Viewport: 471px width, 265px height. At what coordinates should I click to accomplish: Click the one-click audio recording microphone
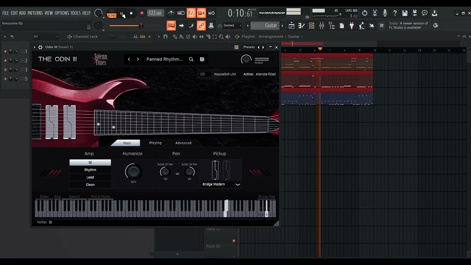tap(385, 13)
